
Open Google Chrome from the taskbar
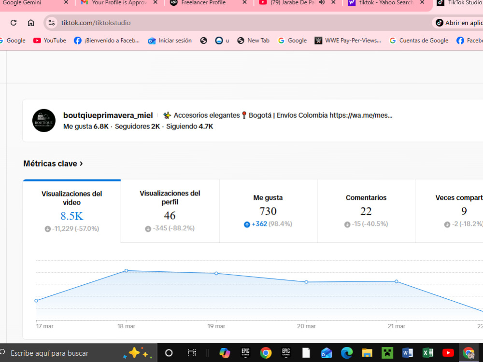(x=266, y=353)
